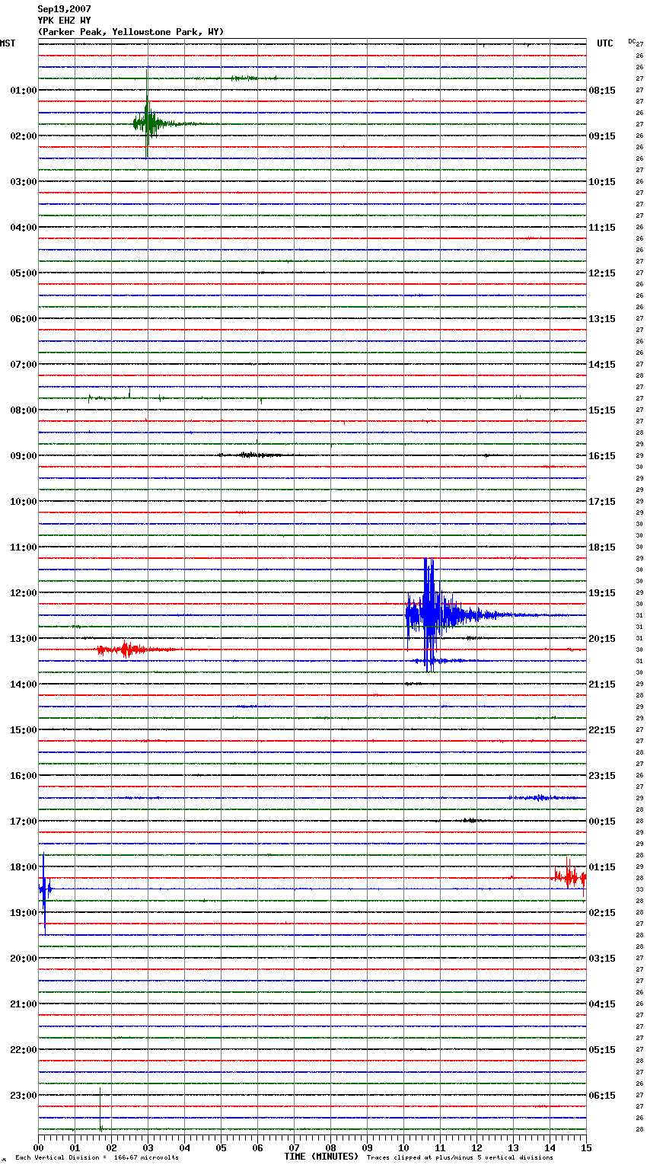
Task: Click minute 12 on the bottom axis
Action: (x=476, y=1147)
